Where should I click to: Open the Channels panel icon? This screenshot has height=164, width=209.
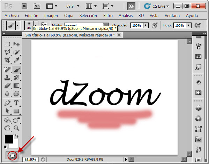click(198, 118)
